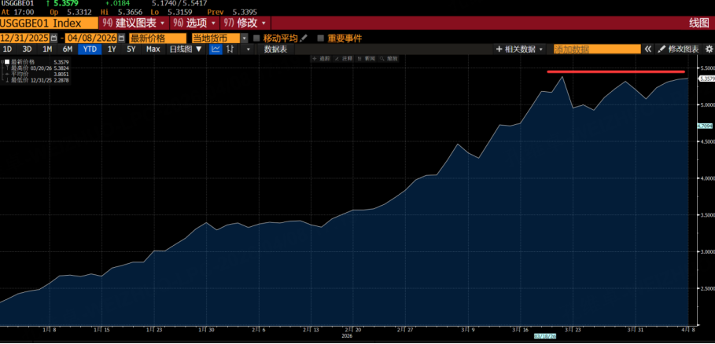Select the 3D range tab

(27, 49)
